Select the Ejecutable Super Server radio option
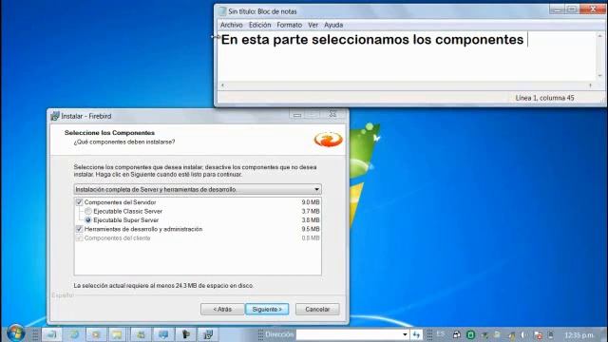Viewport: 608px width, 342px height. 88,219
